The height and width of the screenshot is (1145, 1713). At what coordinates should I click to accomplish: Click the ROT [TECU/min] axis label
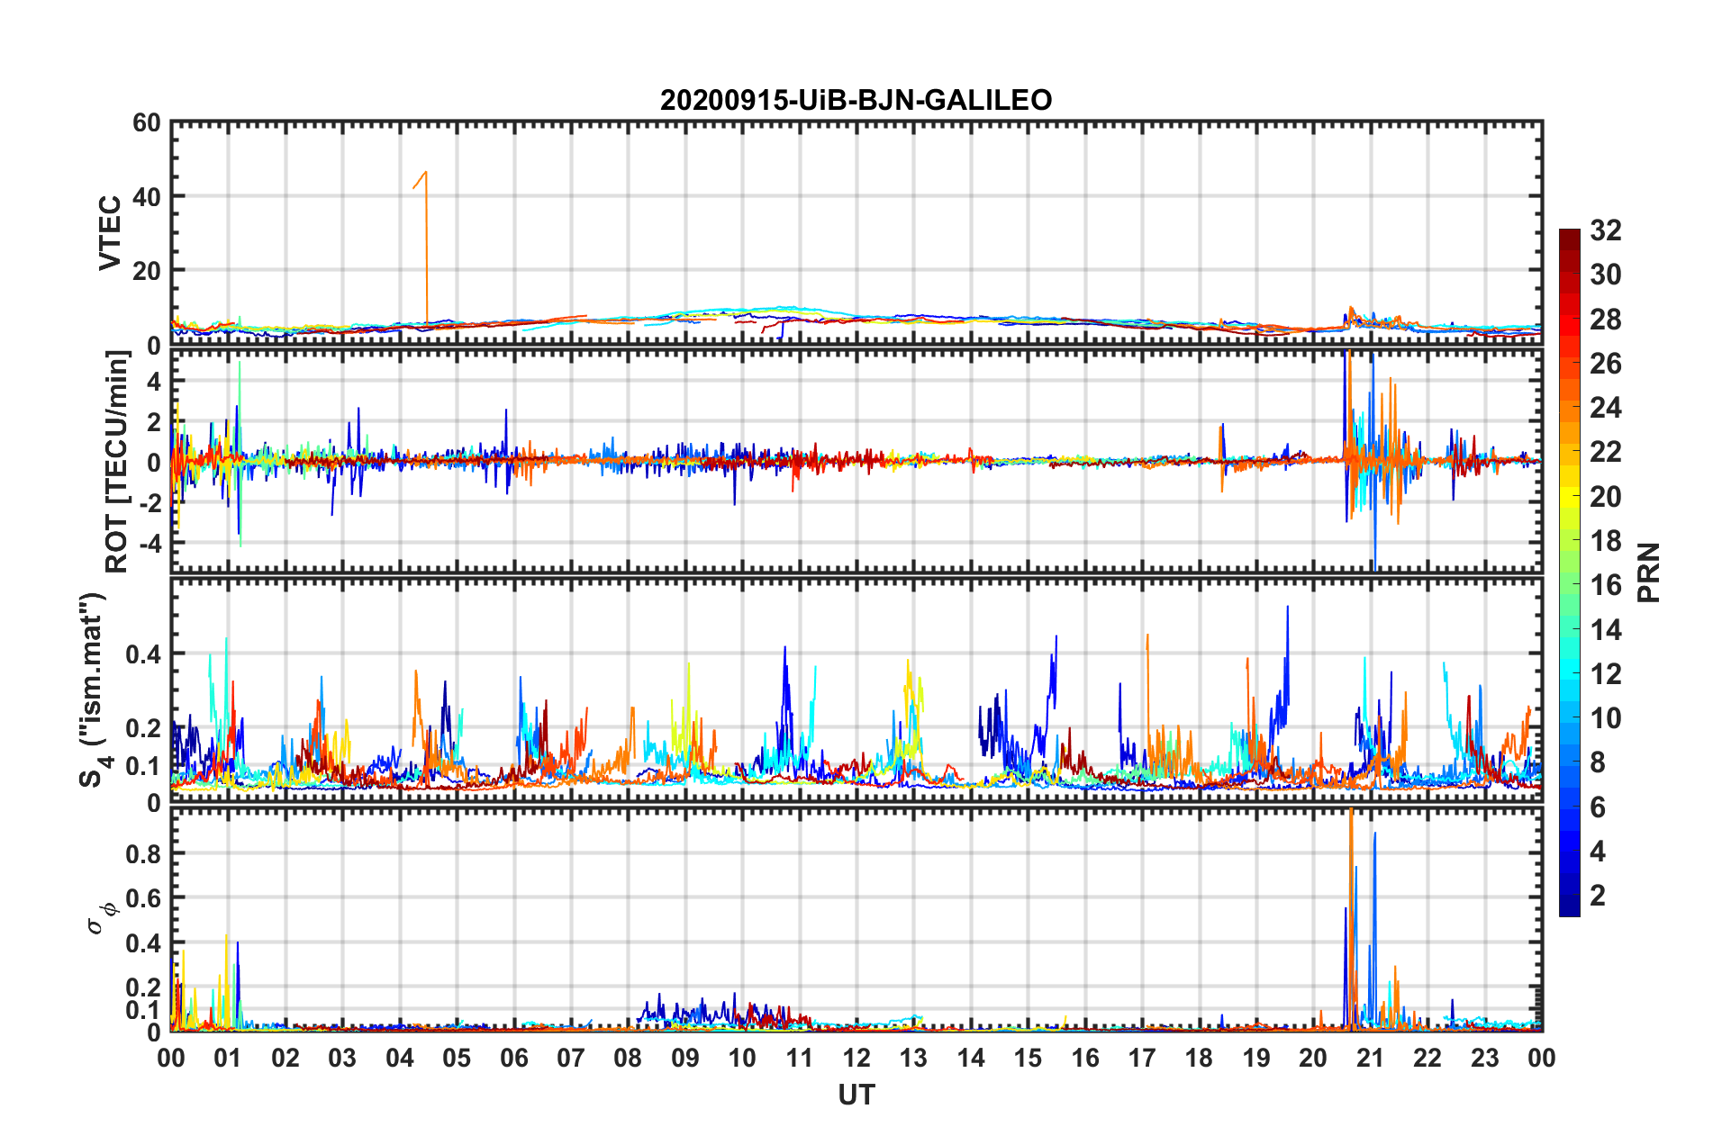tap(117, 462)
